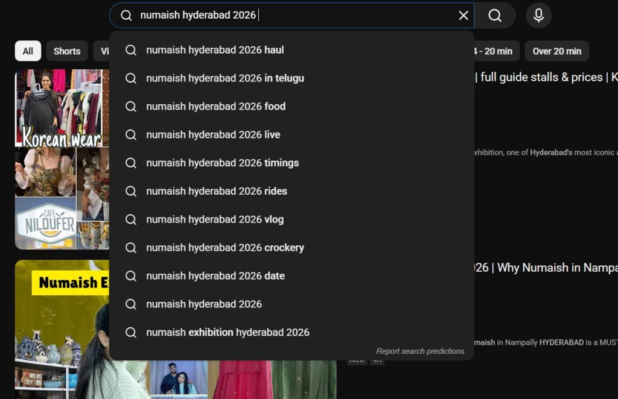Pick the 'numaish hyderabad 2026 food' suggestion
Viewport: 618px width, 399px height.
215,107
